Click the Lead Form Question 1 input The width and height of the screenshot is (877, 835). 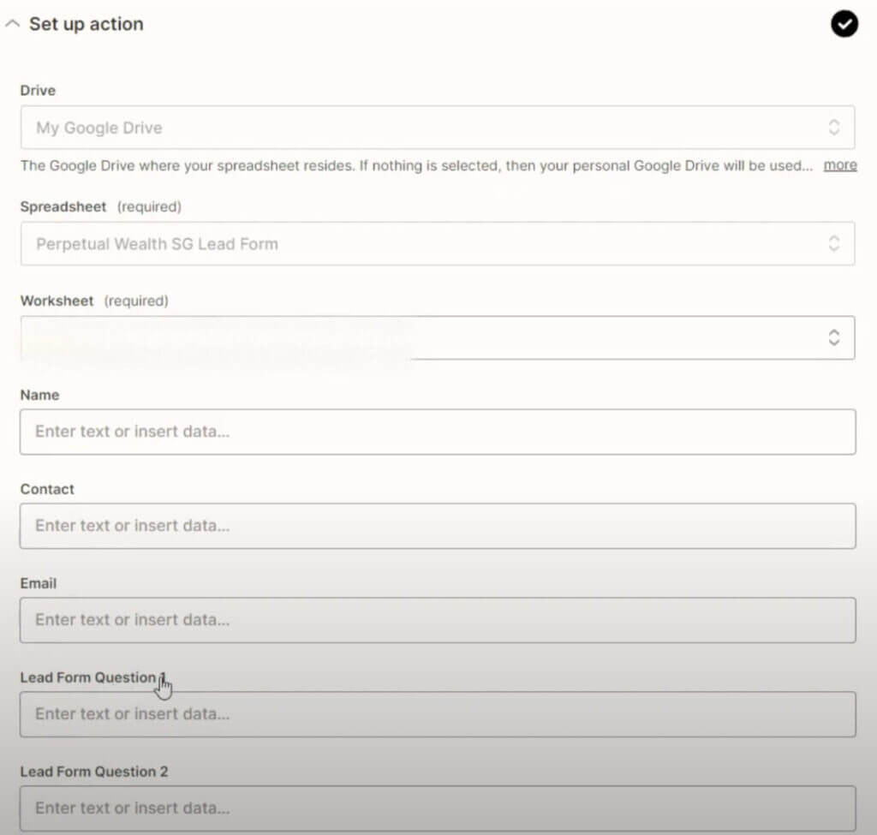point(438,714)
